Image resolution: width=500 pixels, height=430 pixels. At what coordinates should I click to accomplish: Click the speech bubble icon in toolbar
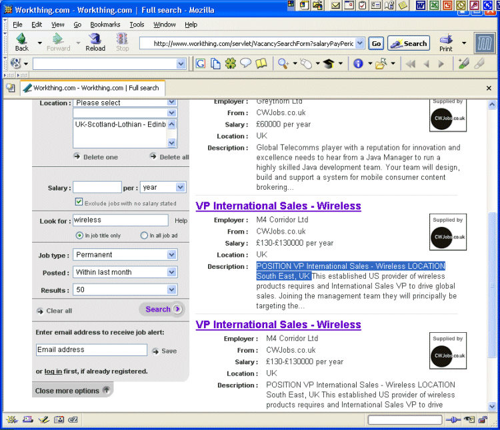coord(245,63)
